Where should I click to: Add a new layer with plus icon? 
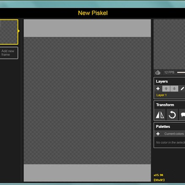[x=158, y=88]
